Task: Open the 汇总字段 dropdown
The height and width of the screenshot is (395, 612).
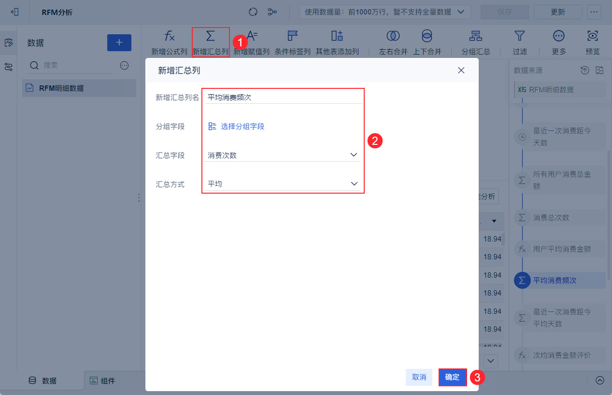Action: coord(283,155)
